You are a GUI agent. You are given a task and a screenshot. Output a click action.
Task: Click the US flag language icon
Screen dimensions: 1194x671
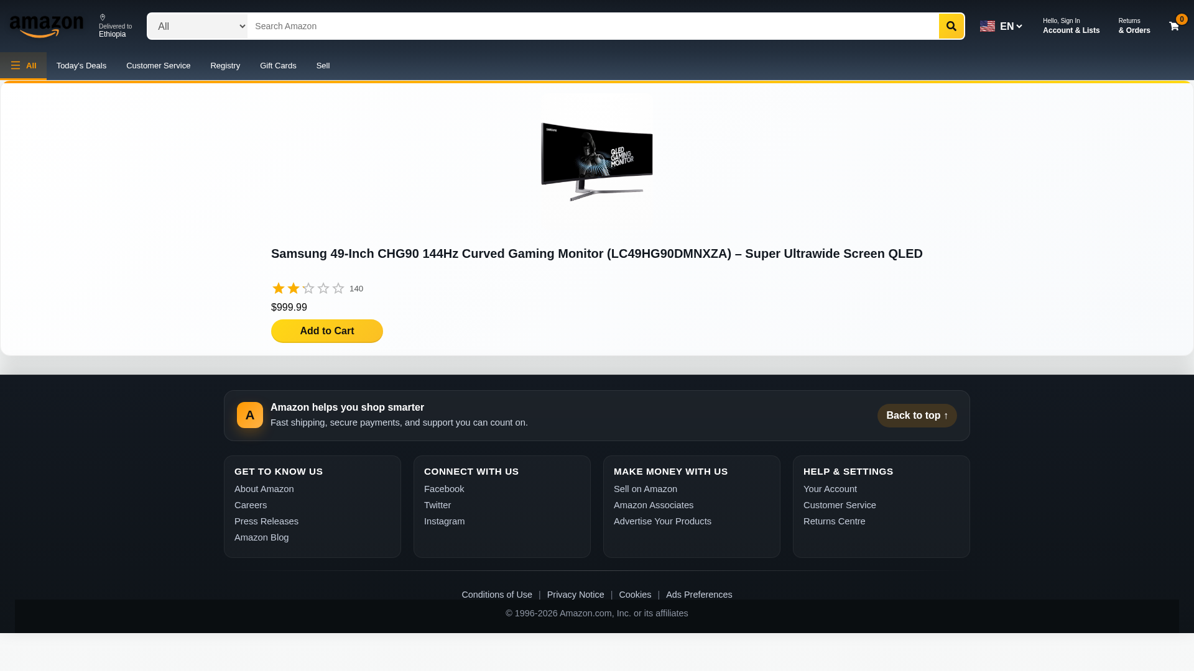(x=987, y=26)
